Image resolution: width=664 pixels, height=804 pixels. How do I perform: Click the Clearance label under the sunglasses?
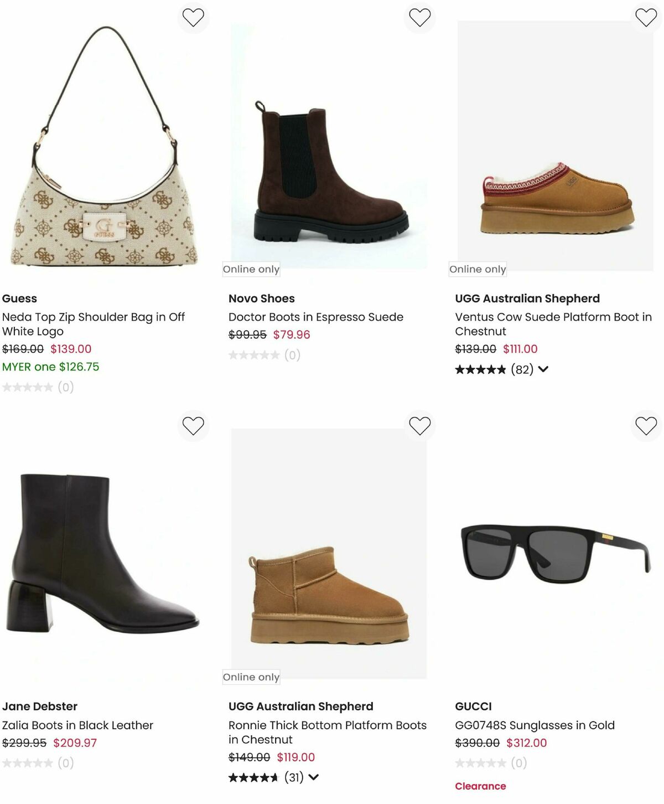tap(479, 786)
